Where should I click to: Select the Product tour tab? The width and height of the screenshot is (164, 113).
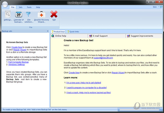click(x=58, y=32)
